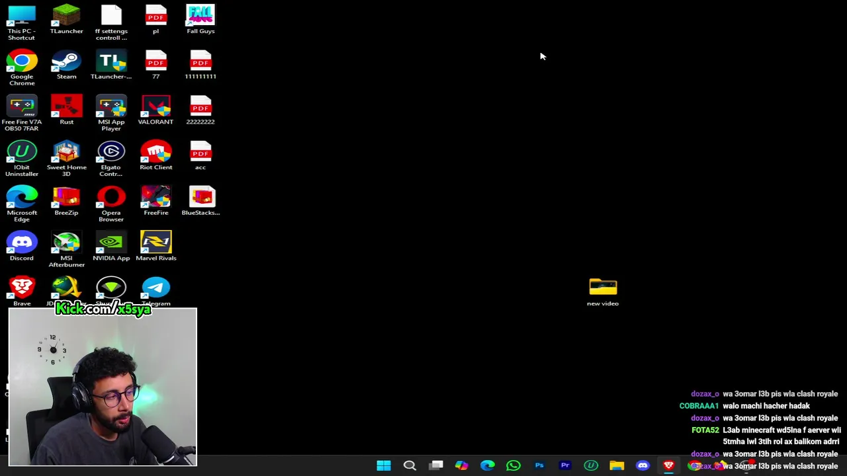This screenshot has height=476, width=847.
Task: Open the PDF named 111111111
Action: point(201,65)
